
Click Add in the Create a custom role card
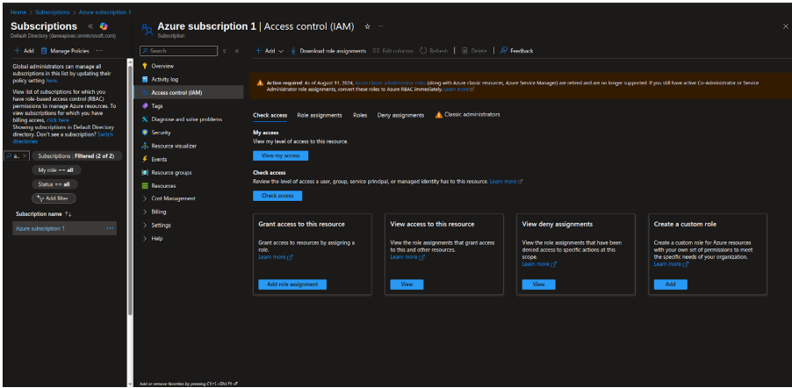[x=670, y=284]
